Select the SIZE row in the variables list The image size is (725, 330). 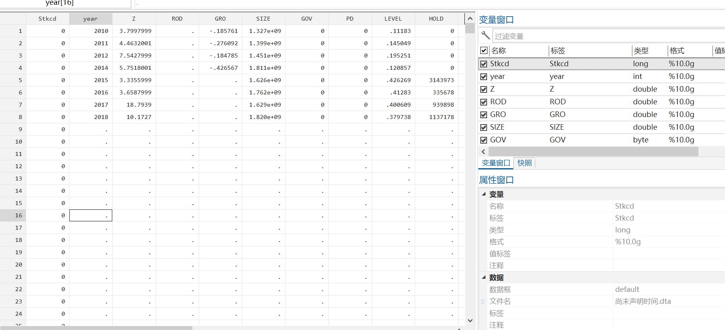(602, 127)
